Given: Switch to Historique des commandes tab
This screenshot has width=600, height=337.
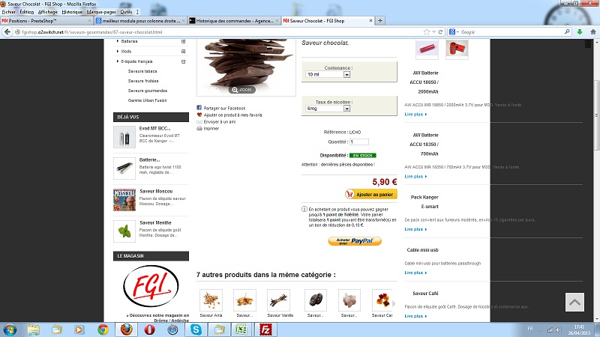Looking at the screenshot, I should (234, 21).
